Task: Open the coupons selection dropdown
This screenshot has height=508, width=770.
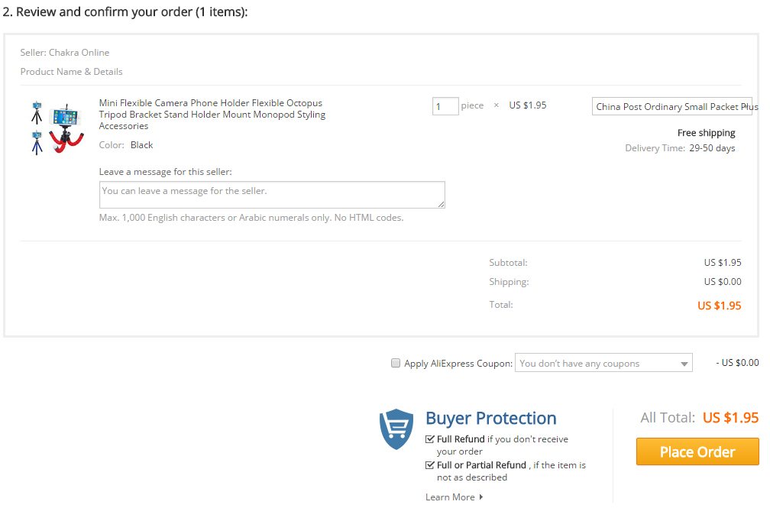Action: click(603, 363)
